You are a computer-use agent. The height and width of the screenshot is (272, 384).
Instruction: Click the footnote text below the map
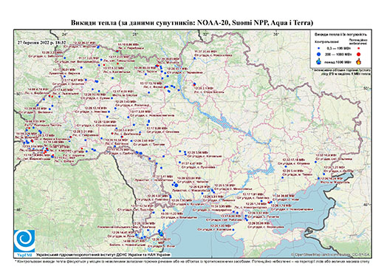192,261
